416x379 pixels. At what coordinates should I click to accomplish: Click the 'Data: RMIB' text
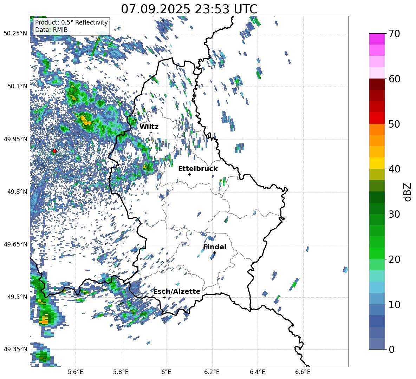tap(51, 30)
